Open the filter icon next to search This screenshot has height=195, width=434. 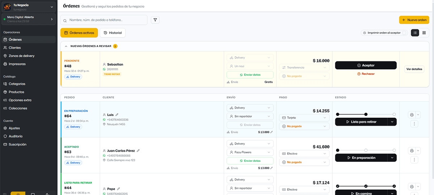tap(155, 20)
